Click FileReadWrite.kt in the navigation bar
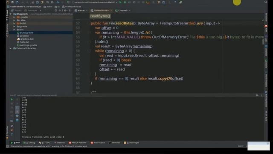 (72, 7)
